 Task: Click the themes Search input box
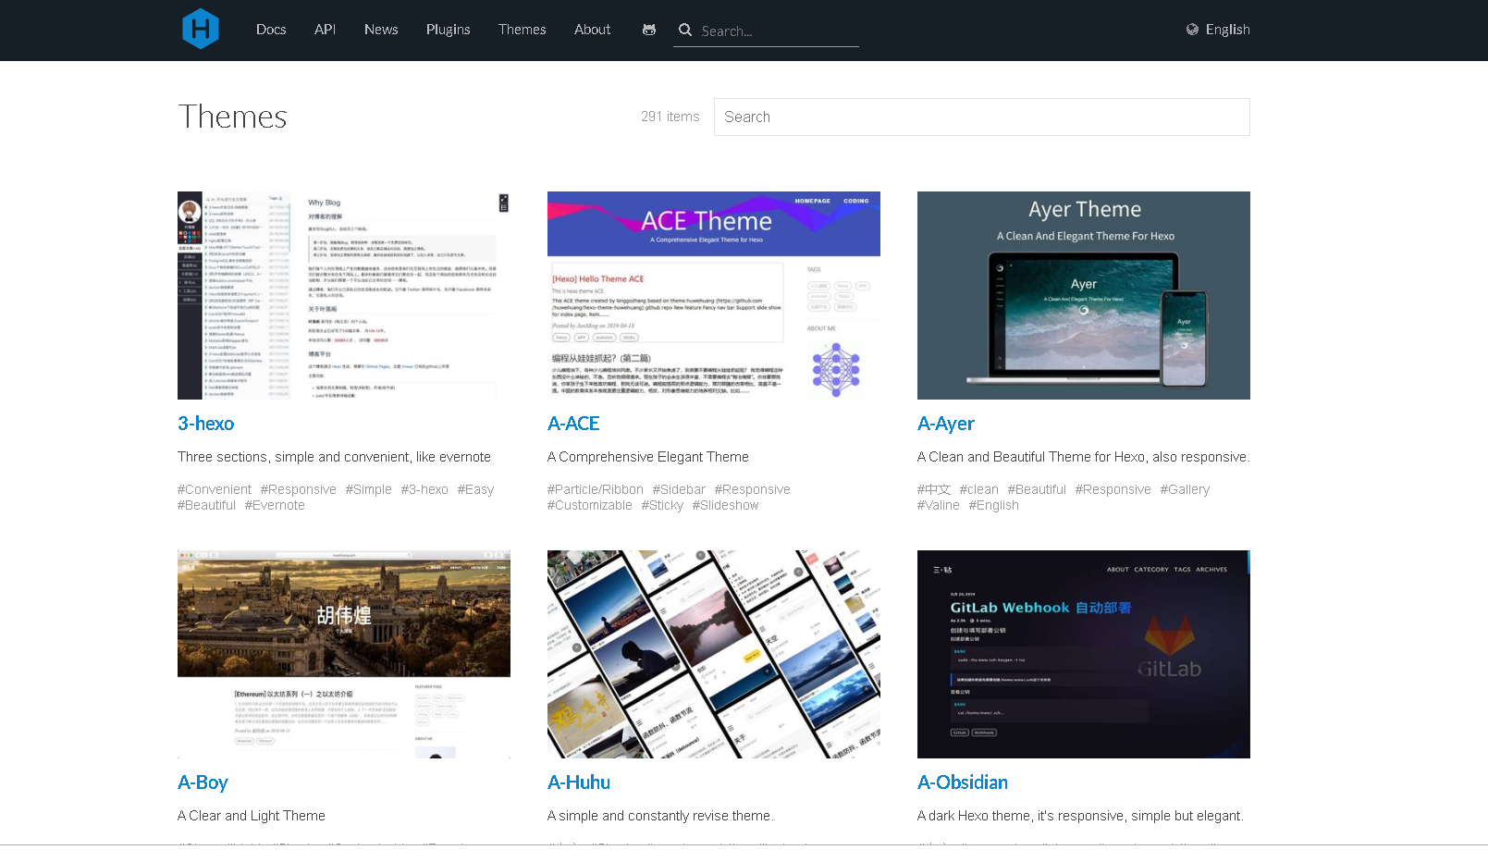(x=982, y=117)
